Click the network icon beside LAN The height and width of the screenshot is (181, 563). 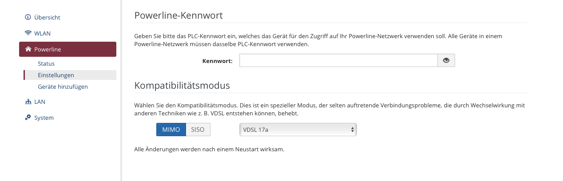28,102
